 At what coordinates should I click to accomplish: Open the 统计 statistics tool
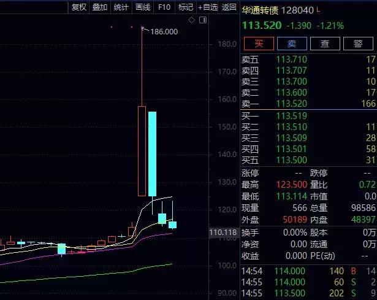click(x=121, y=7)
